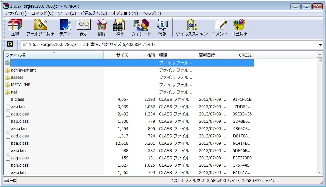Open the 表示 (View) tool
The width and height of the screenshot is (326, 187).
84,27
